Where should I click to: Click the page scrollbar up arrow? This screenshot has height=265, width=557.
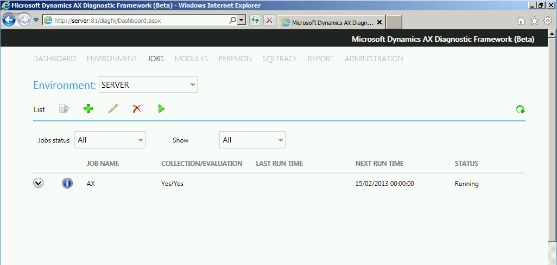coord(552,34)
